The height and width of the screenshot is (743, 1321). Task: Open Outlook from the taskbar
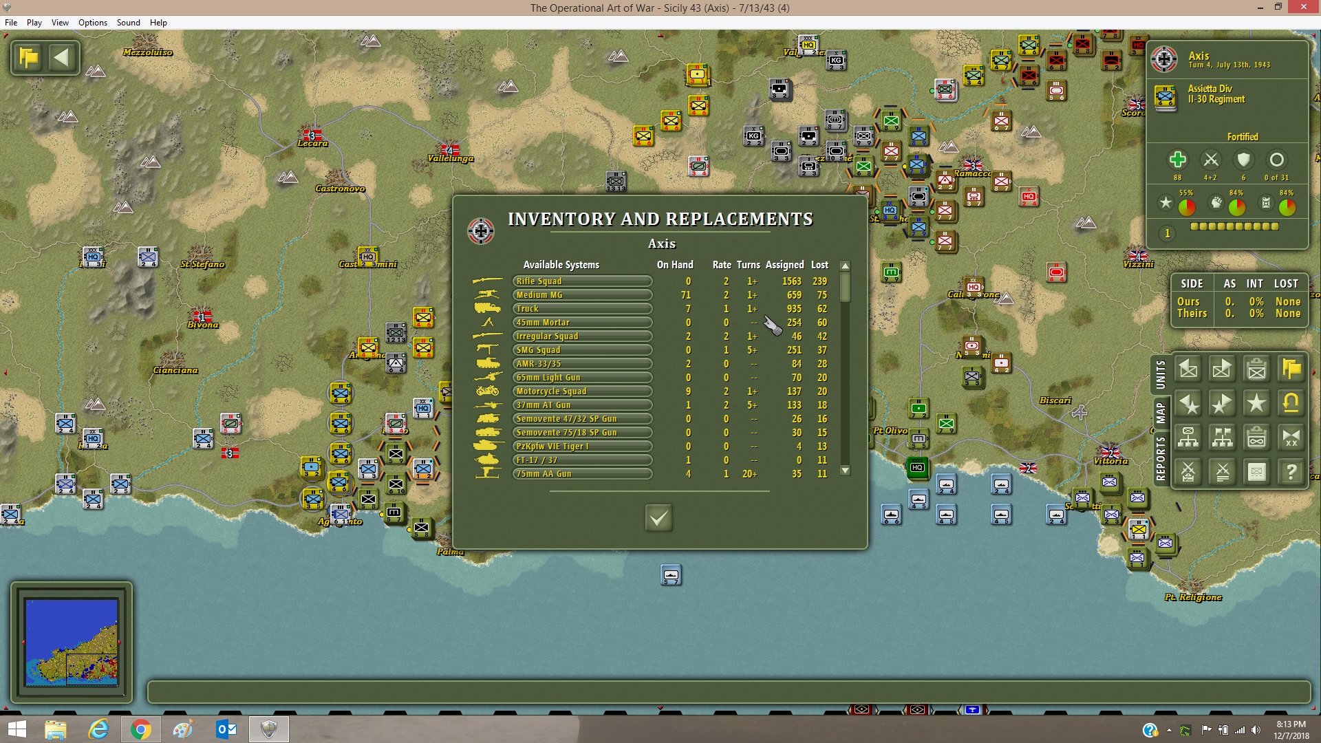click(x=226, y=729)
